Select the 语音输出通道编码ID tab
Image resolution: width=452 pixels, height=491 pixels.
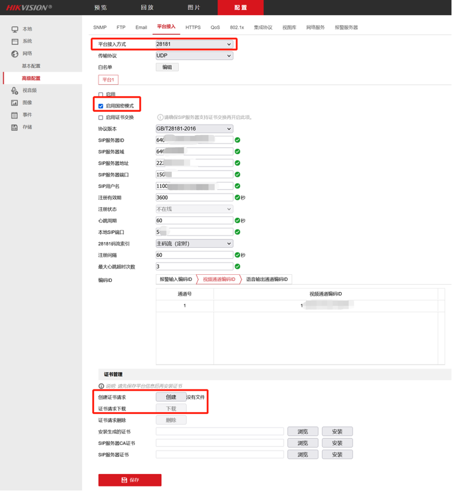(x=267, y=279)
